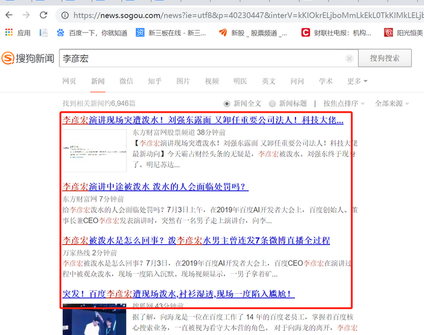424x335 pixels.
Task: Switch to the 新闻 tab
Action: 98,81
